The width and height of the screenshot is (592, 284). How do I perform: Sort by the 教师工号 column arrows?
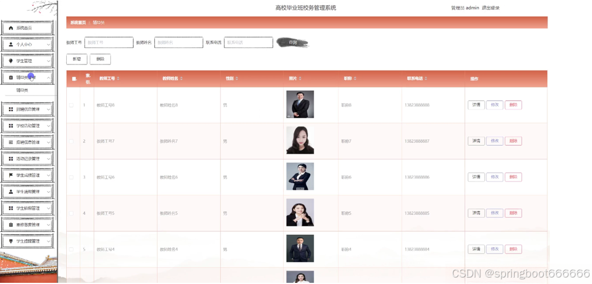(118, 79)
